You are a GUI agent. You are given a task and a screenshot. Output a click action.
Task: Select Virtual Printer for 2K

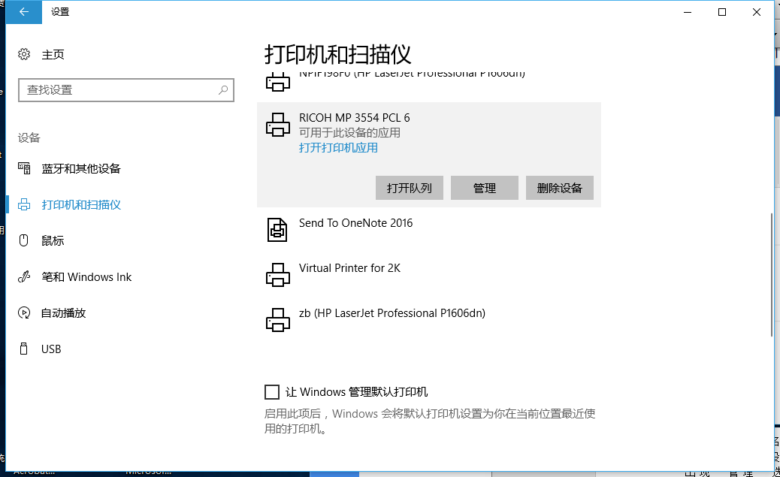click(x=349, y=268)
